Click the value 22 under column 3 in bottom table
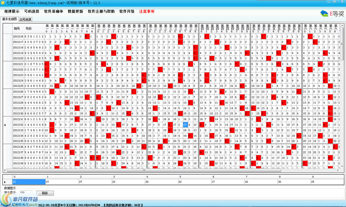The width and height of the screenshot is (346, 207). [128, 182]
